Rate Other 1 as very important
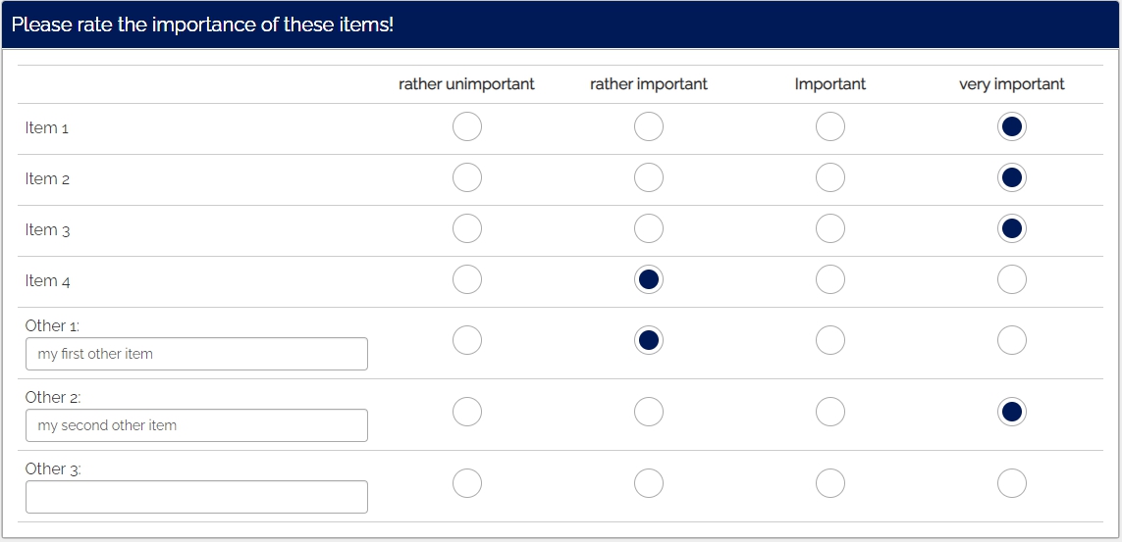Image resolution: width=1122 pixels, height=542 pixels. pos(1012,341)
